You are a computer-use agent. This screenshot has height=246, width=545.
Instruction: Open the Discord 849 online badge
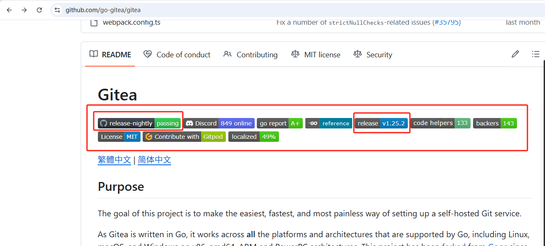[x=219, y=123]
